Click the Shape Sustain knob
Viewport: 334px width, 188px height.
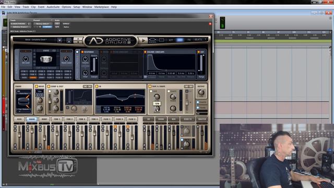point(173,108)
